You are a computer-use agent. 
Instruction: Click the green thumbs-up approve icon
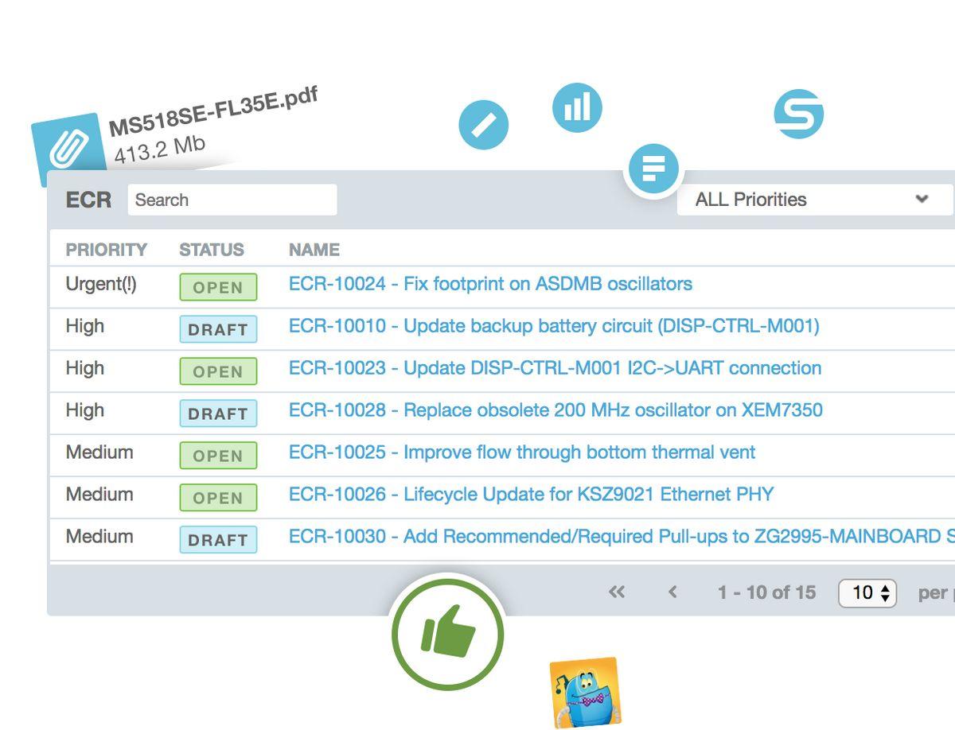[448, 633]
